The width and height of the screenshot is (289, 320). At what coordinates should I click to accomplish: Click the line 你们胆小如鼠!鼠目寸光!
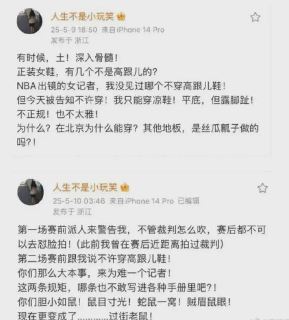[124, 302]
